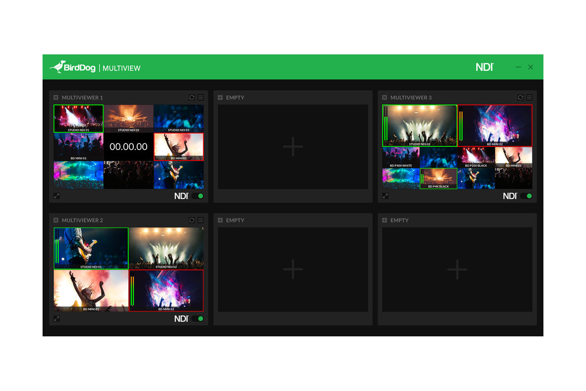586x391 pixels.
Task: Select STUDIO NDI 01 guitarist tile in Multiviewer 2
Action: pyautogui.click(x=91, y=248)
